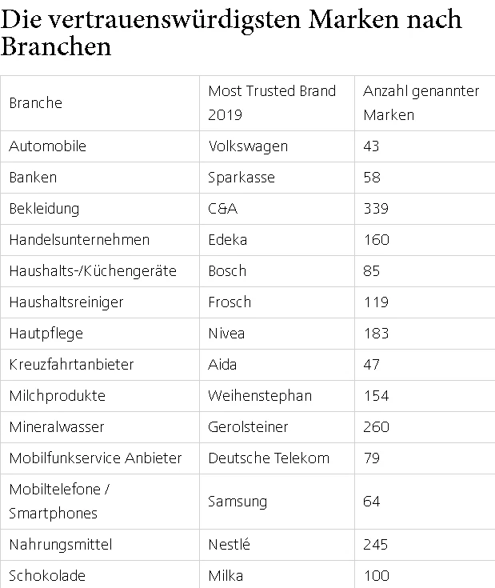Select the Kreuzfahrtanbieter row label
The height and width of the screenshot is (588, 495).
pyautogui.click(x=71, y=365)
